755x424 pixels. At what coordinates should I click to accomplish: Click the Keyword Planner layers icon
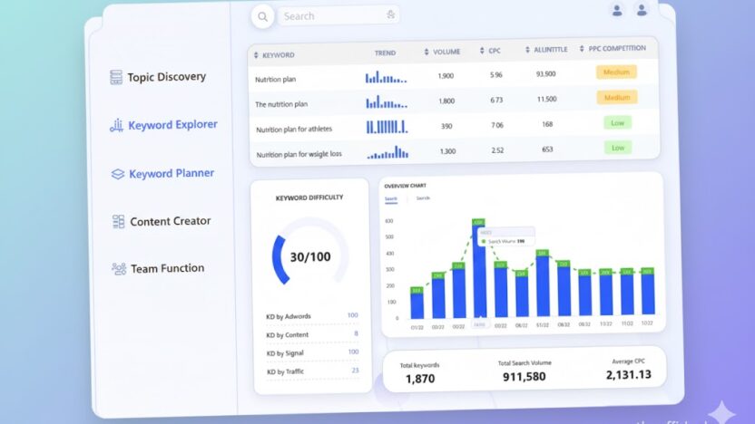pyautogui.click(x=117, y=174)
